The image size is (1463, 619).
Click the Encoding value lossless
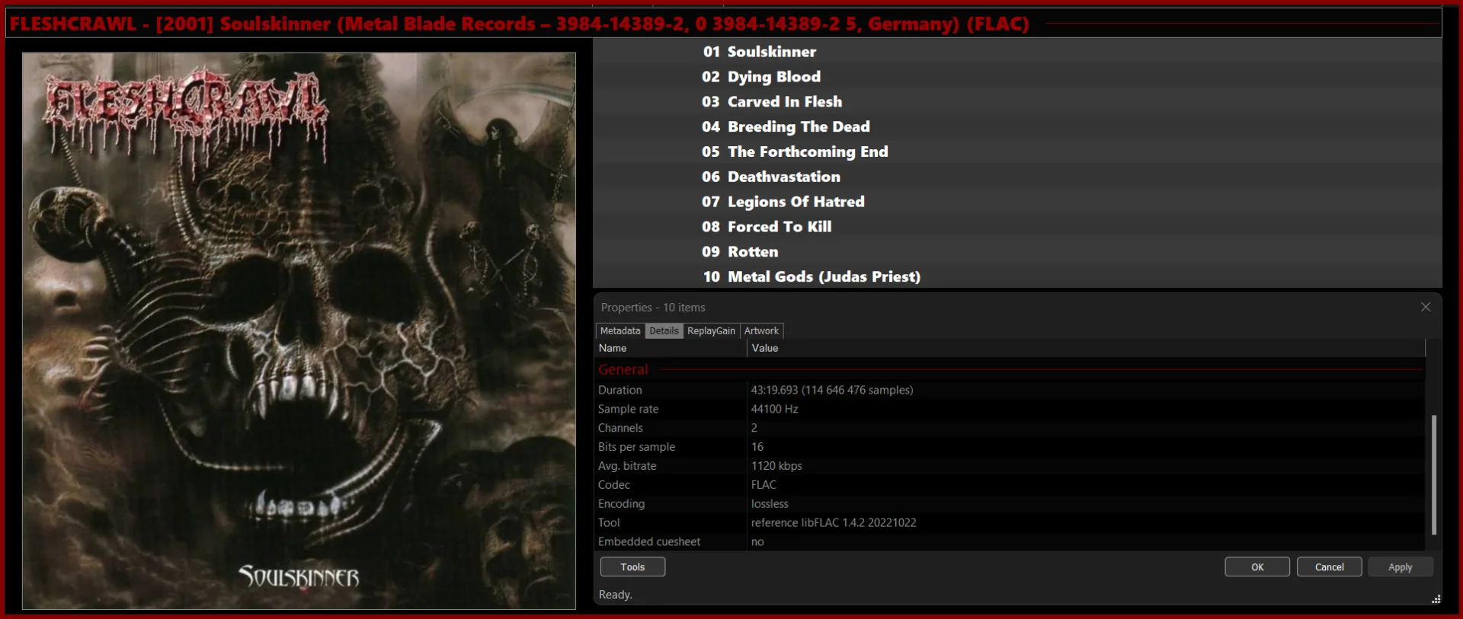coord(770,504)
